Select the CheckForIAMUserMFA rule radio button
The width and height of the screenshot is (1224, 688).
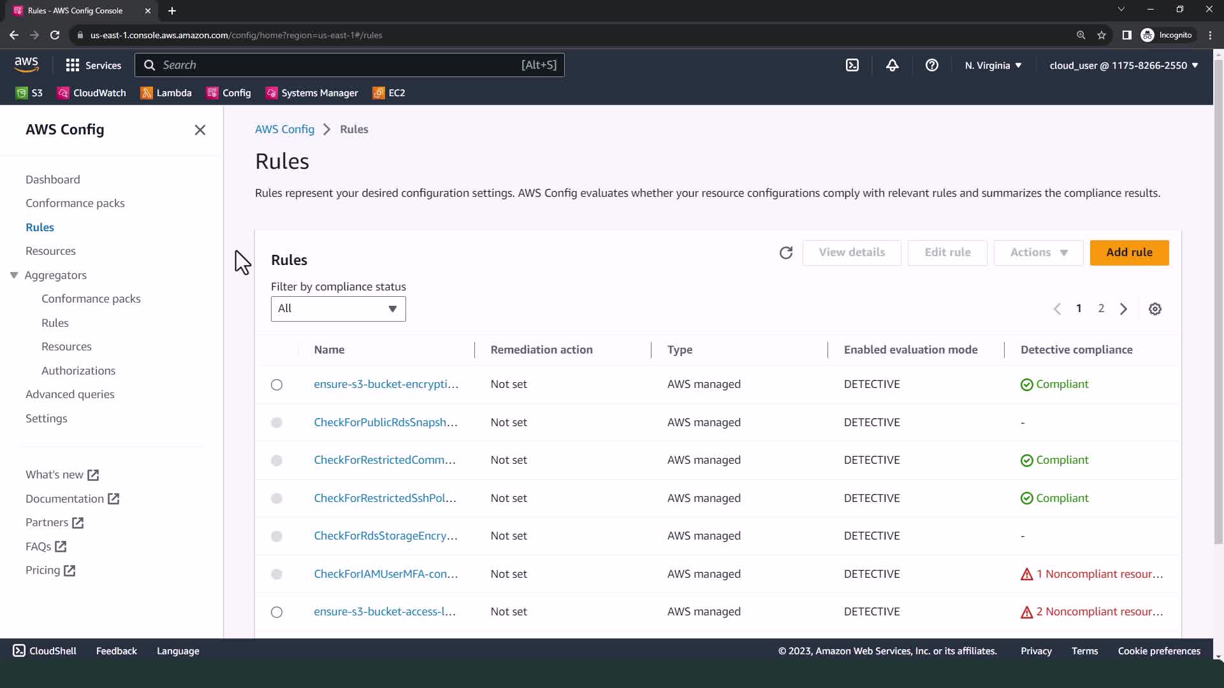277,574
